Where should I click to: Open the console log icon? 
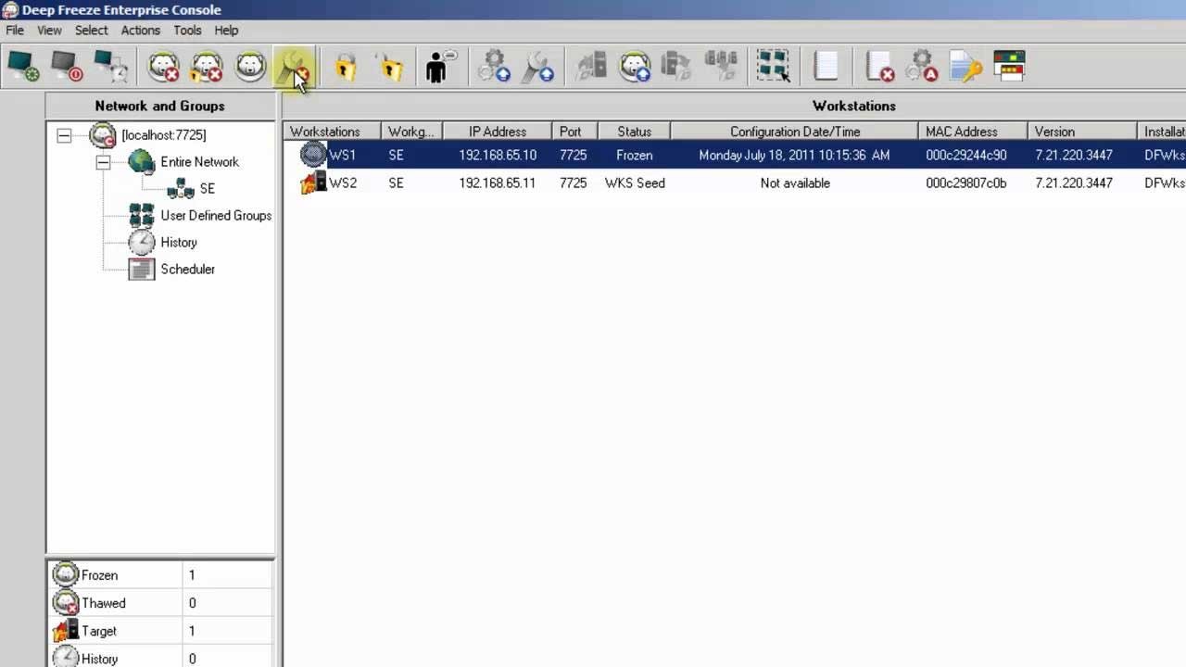[x=826, y=66]
